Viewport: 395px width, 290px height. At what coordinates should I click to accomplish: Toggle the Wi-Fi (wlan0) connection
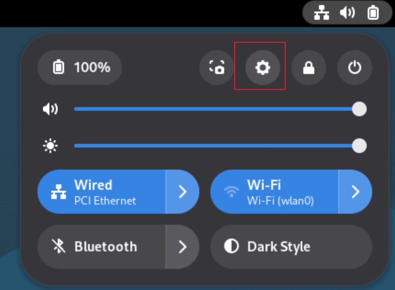(274, 192)
